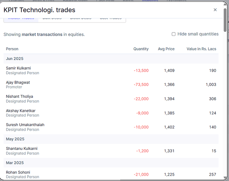Viewport: 229px width, 181px height.
Task: Switch to Insider Trades tab
Action: [x=21, y=18]
